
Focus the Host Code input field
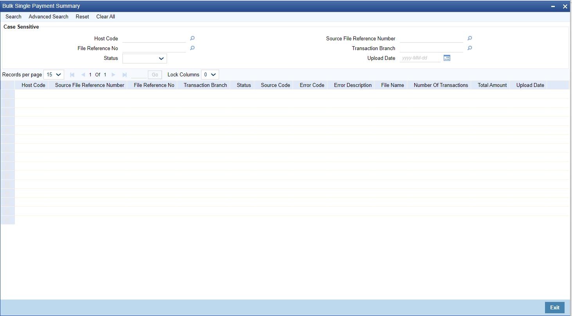click(154, 38)
